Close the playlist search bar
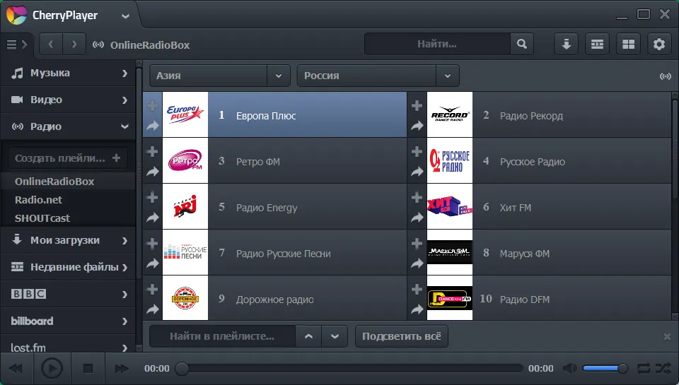 pos(667,336)
